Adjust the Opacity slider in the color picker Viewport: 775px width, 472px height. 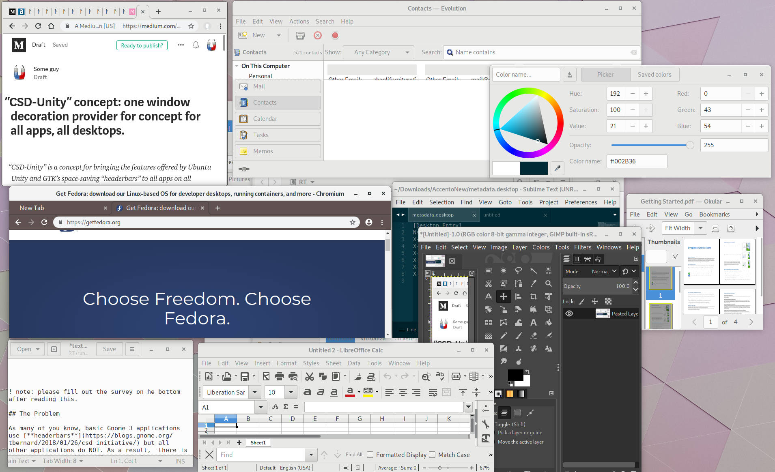coord(652,145)
